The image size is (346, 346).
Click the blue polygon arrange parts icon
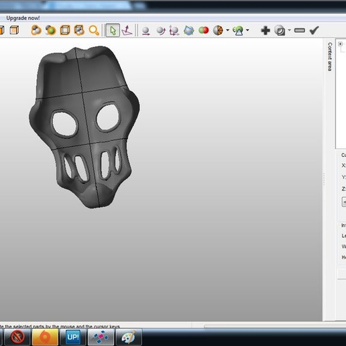[189, 30]
